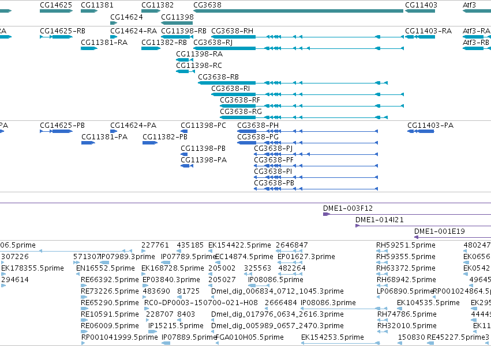This screenshot has width=491, height=346.
Task: Select transcript CG11382-RB
Action: [164, 43]
